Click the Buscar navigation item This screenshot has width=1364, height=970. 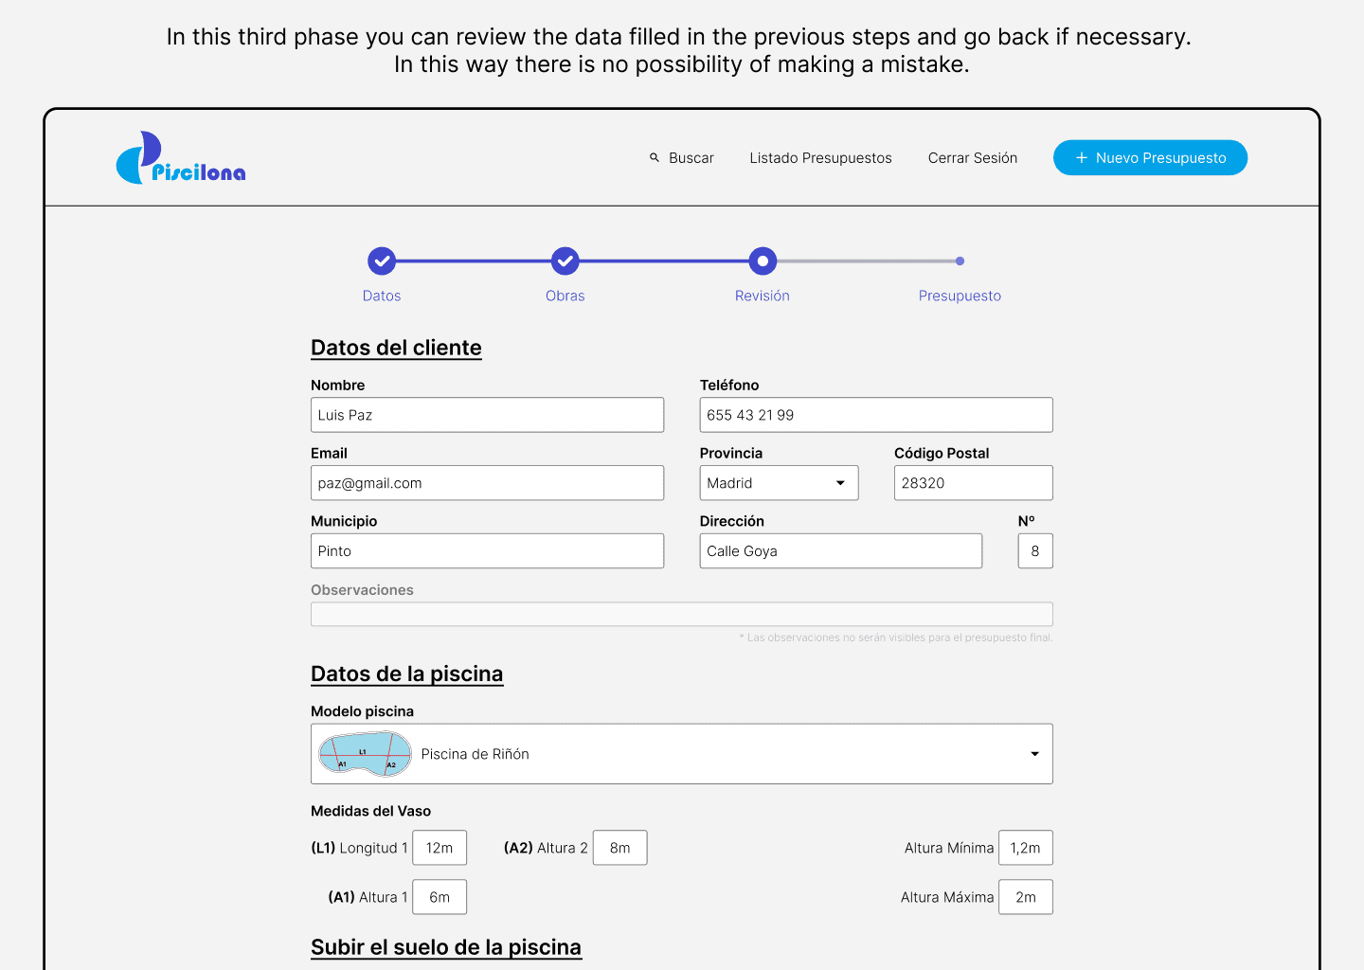pyautogui.click(x=691, y=157)
